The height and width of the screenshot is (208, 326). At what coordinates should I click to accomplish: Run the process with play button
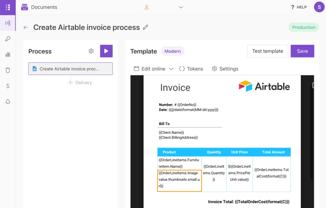(106, 51)
